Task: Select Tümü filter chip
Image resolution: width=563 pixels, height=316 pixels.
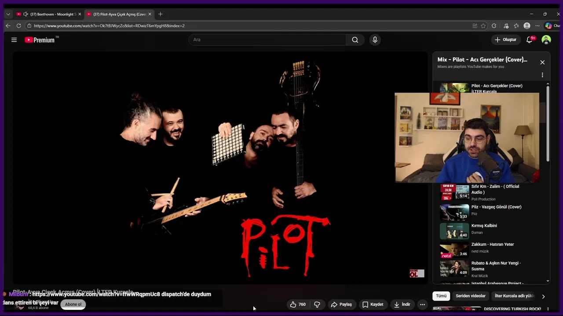Action: 441,296
